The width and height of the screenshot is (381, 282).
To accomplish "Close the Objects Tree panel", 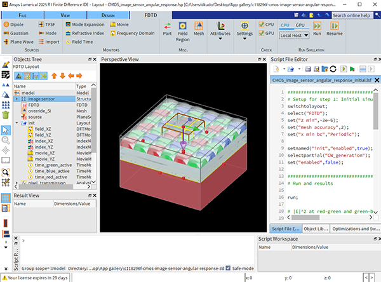I will coord(95,59).
